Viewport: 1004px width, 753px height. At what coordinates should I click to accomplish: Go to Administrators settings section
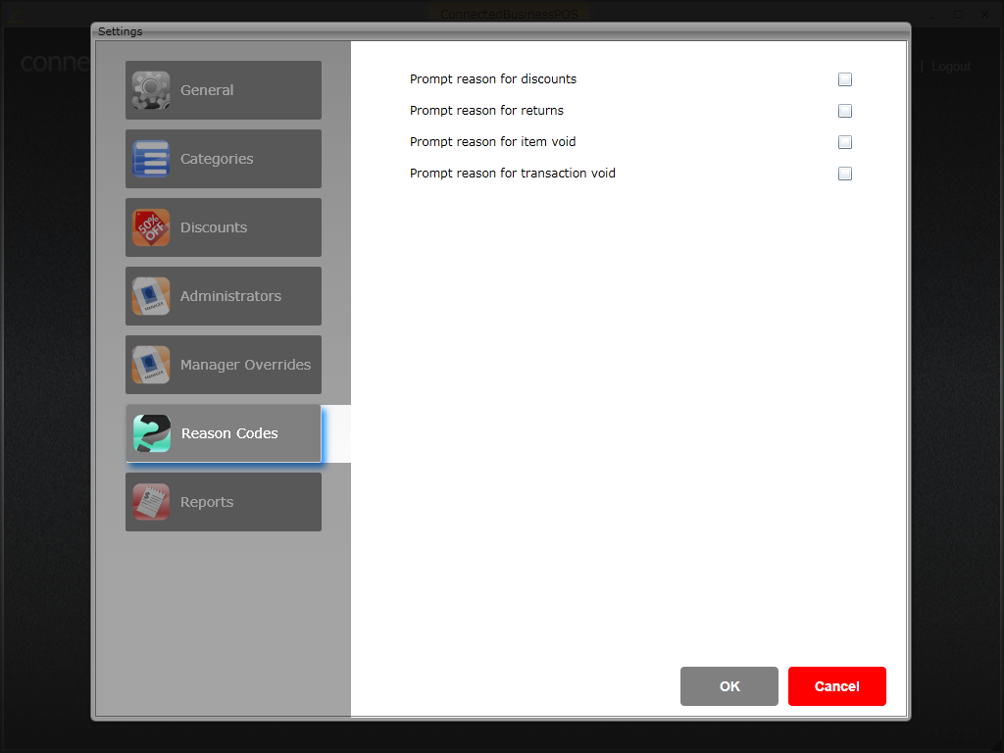coord(224,296)
